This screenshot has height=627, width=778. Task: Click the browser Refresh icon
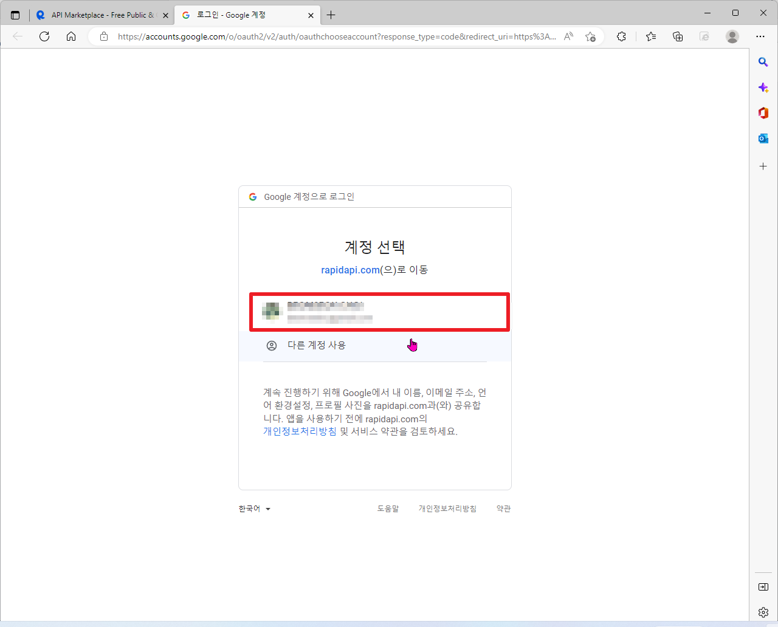44,36
